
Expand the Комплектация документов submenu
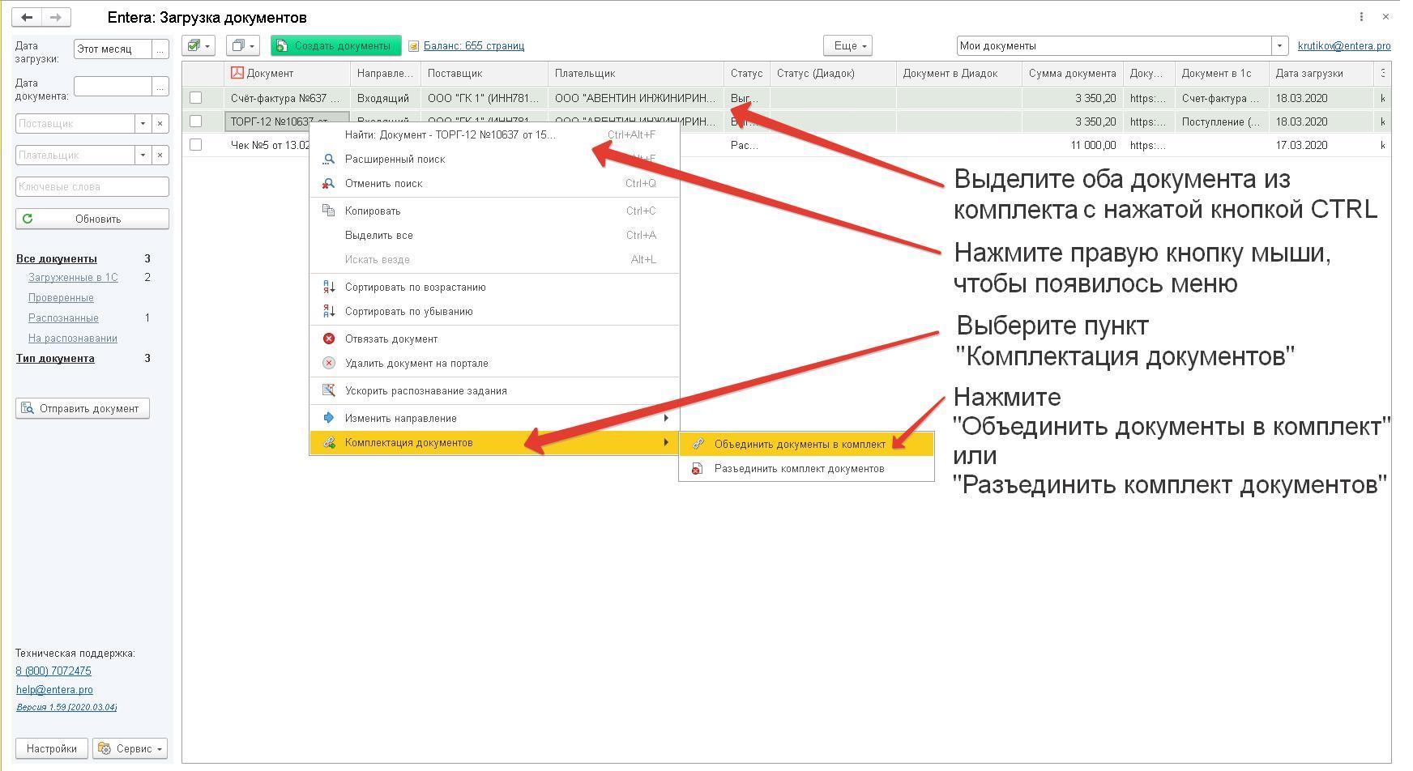494,442
